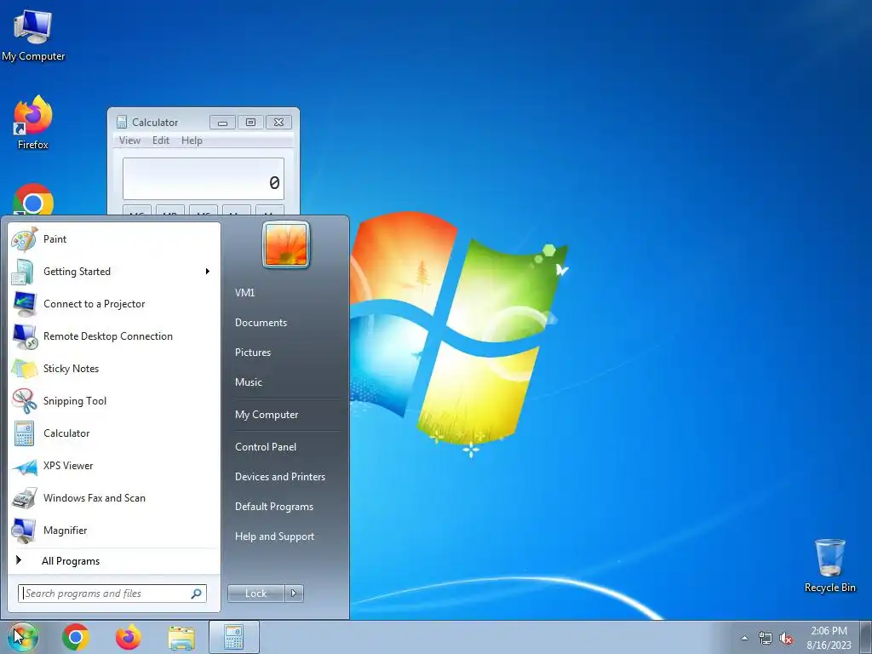The width and height of the screenshot is (872, 654).
Task: Open Firefox from the taskbar
Action: pyautogui.click(x=129, y=637)
